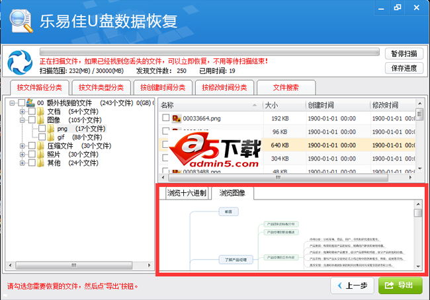
Task: Check the 照片 folder checkbox
Action: 32,154
